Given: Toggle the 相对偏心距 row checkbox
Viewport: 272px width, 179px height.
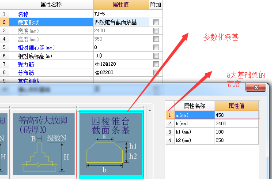Looking at the screenshot, I should pyautogui.click(x=156, y=47).
